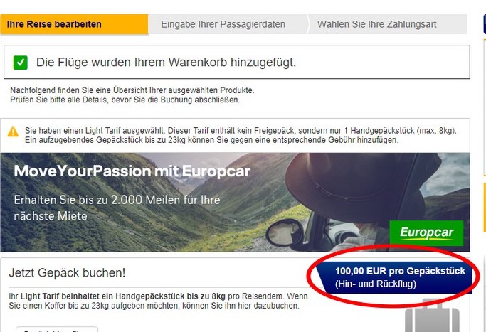This screenshot has height=332, width=486.
Task: Click the gray suitcase luggage icon
Action: pyautogui.click(x=432, y=316)
